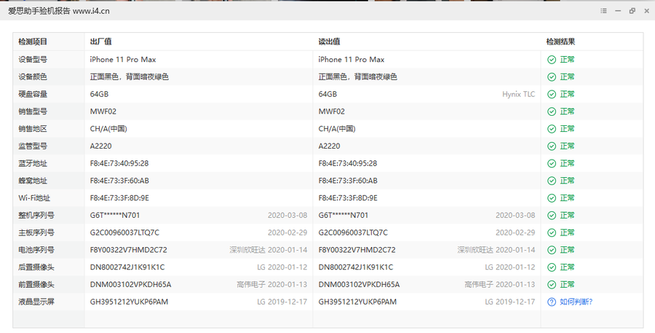This screenshot has width=655, height=333.
Task: Click the 监管型号 row label
Action: [33, 146]
